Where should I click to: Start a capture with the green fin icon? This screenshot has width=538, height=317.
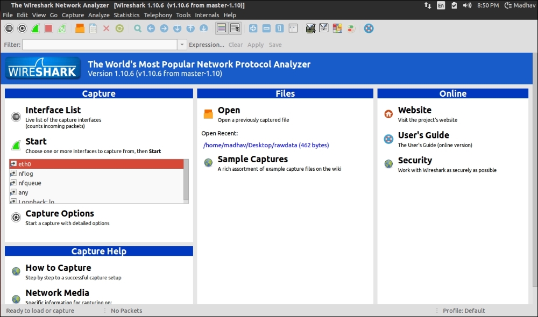(36, 28)
